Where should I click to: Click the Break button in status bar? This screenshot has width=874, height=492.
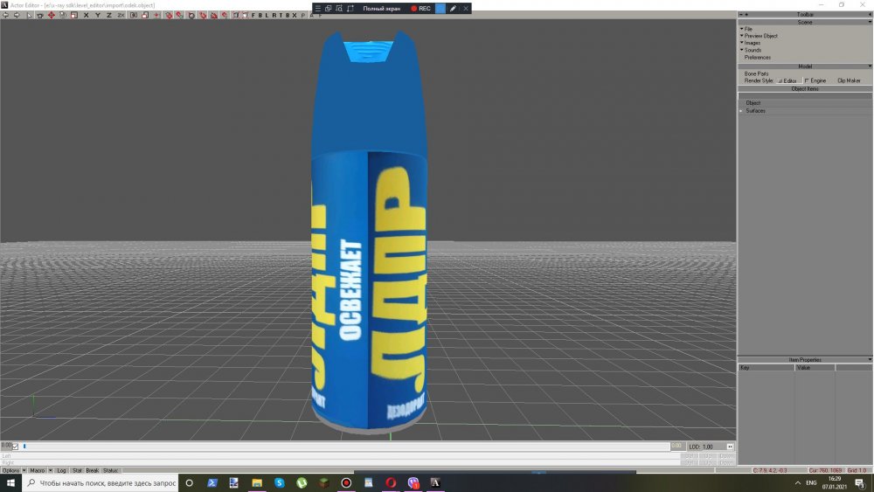(x=92, y=471)
